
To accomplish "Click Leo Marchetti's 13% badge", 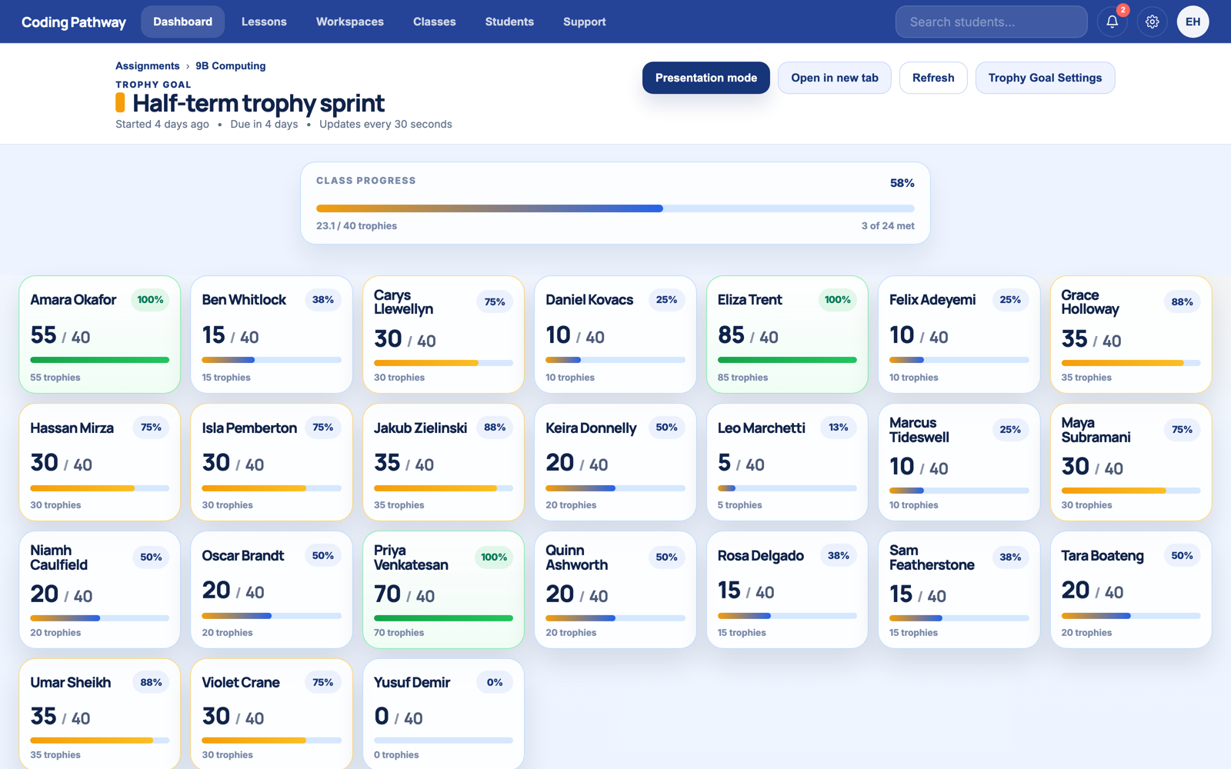I will click(x=839, y=428).
